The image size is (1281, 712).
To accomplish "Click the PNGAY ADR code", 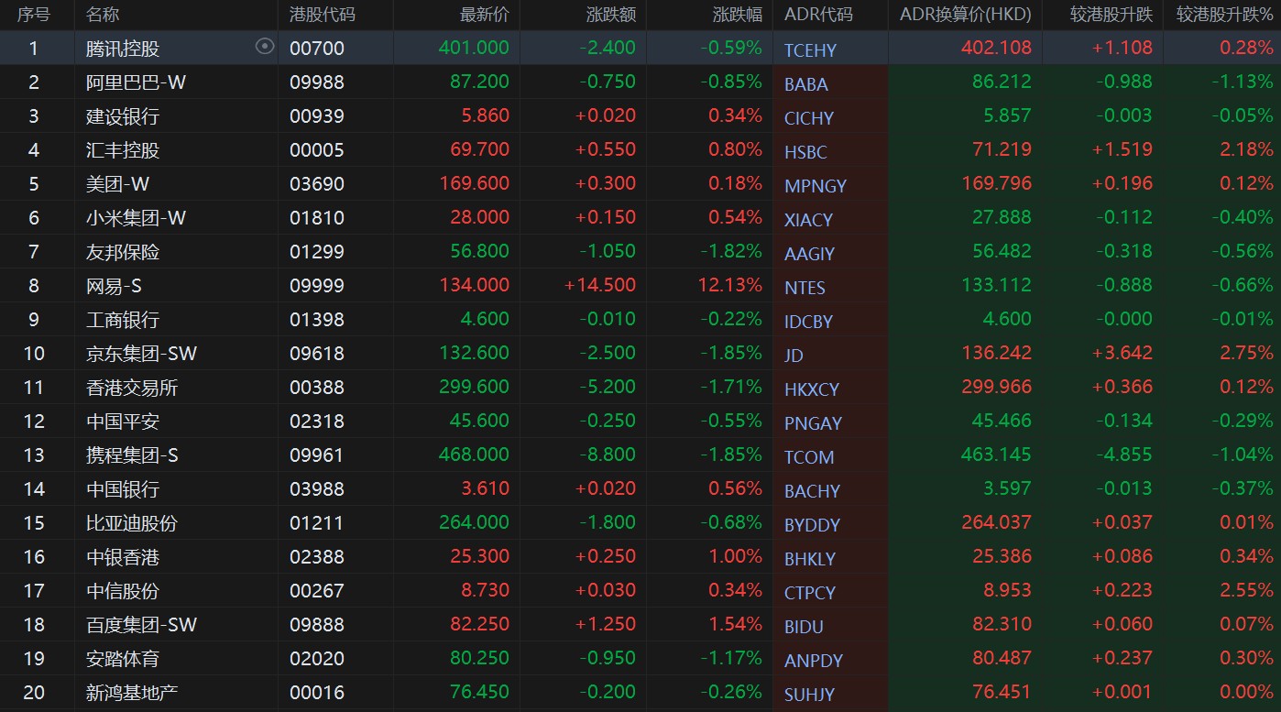I will pos(813,423).
